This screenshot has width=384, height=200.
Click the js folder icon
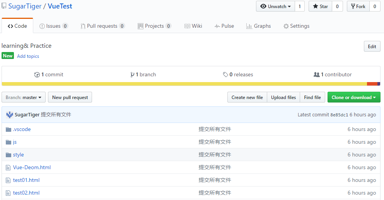(9, 142)
